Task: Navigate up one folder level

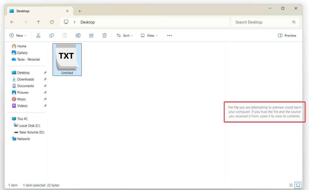Action: click(x=38, y=22)
